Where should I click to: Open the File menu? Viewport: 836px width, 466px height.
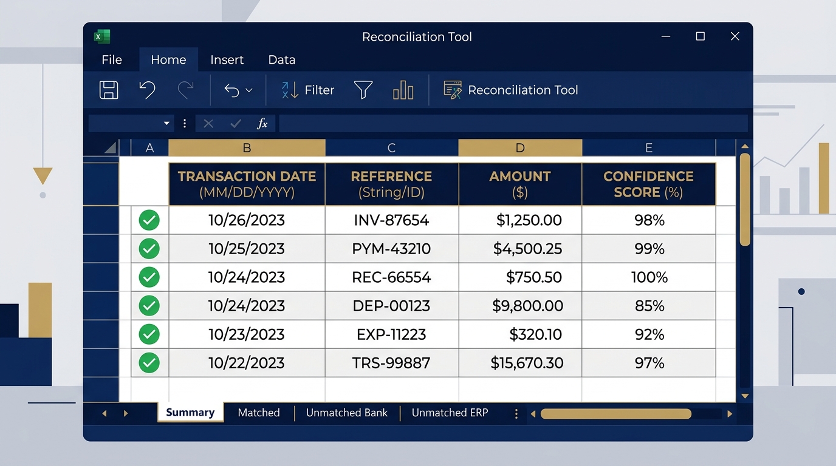coord(112,59)
